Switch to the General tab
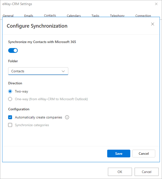Image resolution: width=162 pixels, height=179 pixels. click(8, 16)
